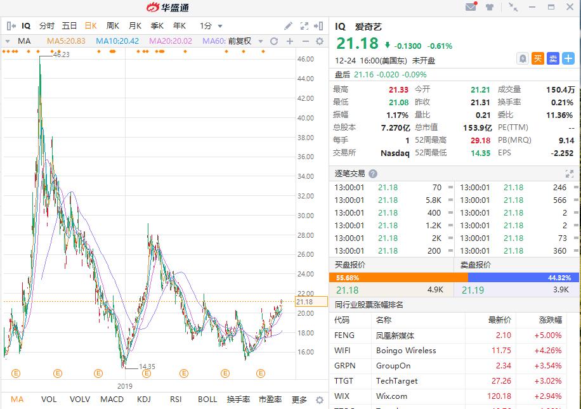Image resolution: width=581 pixels, height=409 pixels.
Task: Toggle the RSI indicator
Action: coord(176,399)
